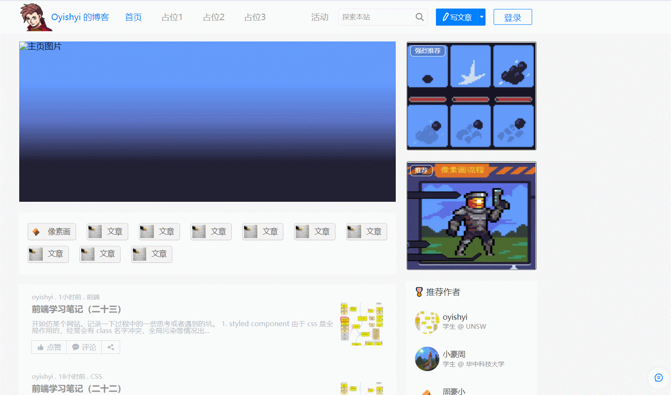
Task: Open the 主页图片 banner image
Action: click(207, 121)
